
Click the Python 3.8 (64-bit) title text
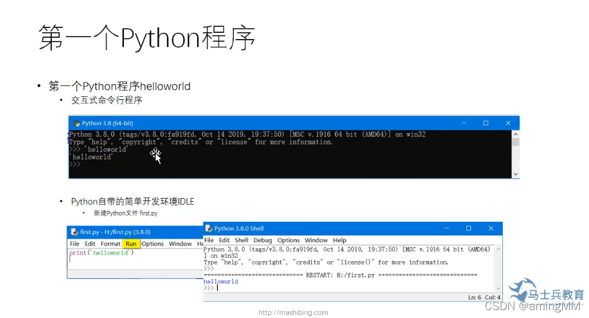[107, 124]
